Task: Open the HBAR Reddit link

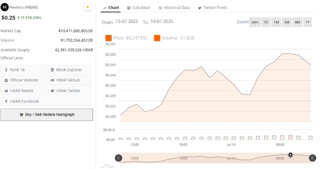Action: click(23, 91)
